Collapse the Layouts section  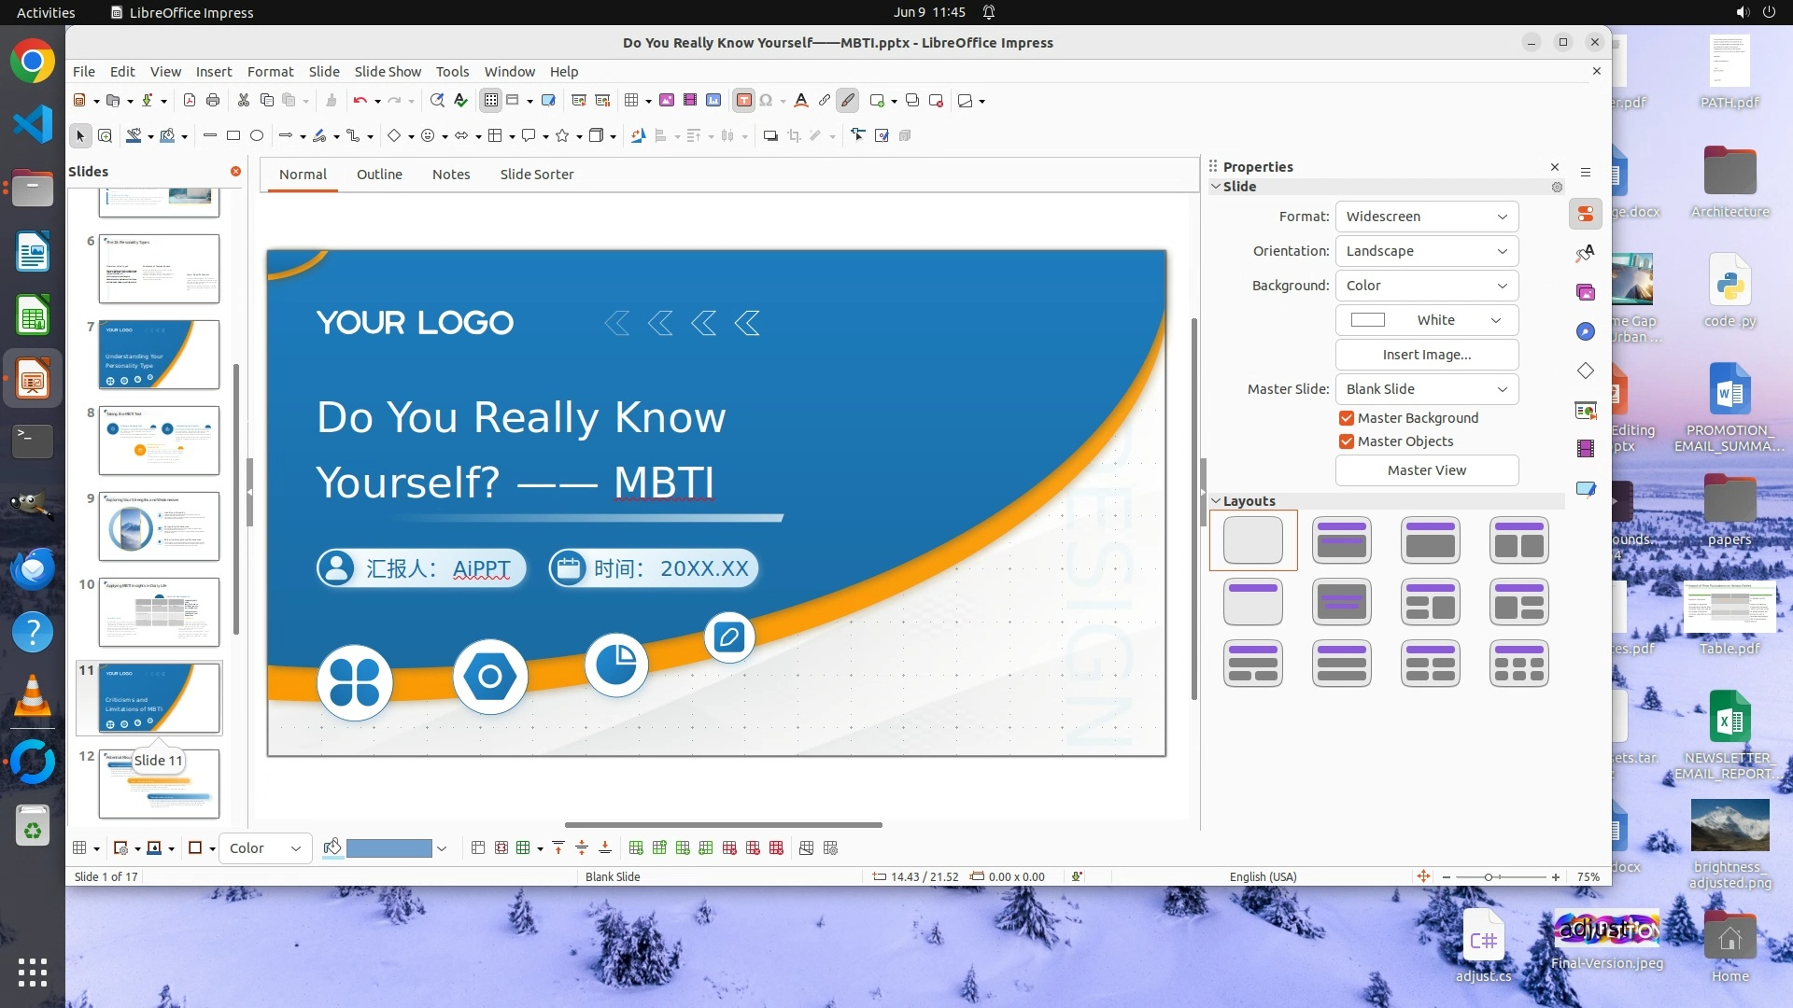(x=1216, y=501)
